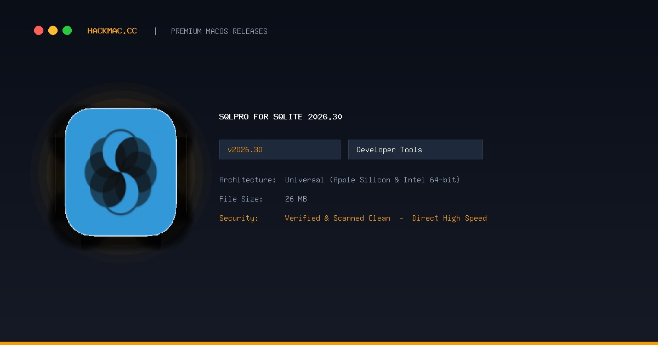Click the 26 MB file size value
The image size is (658, 345).
click(x=296, y=199)
